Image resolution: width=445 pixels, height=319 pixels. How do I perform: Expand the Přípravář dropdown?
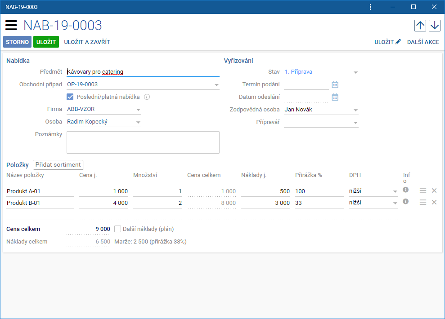355,123
